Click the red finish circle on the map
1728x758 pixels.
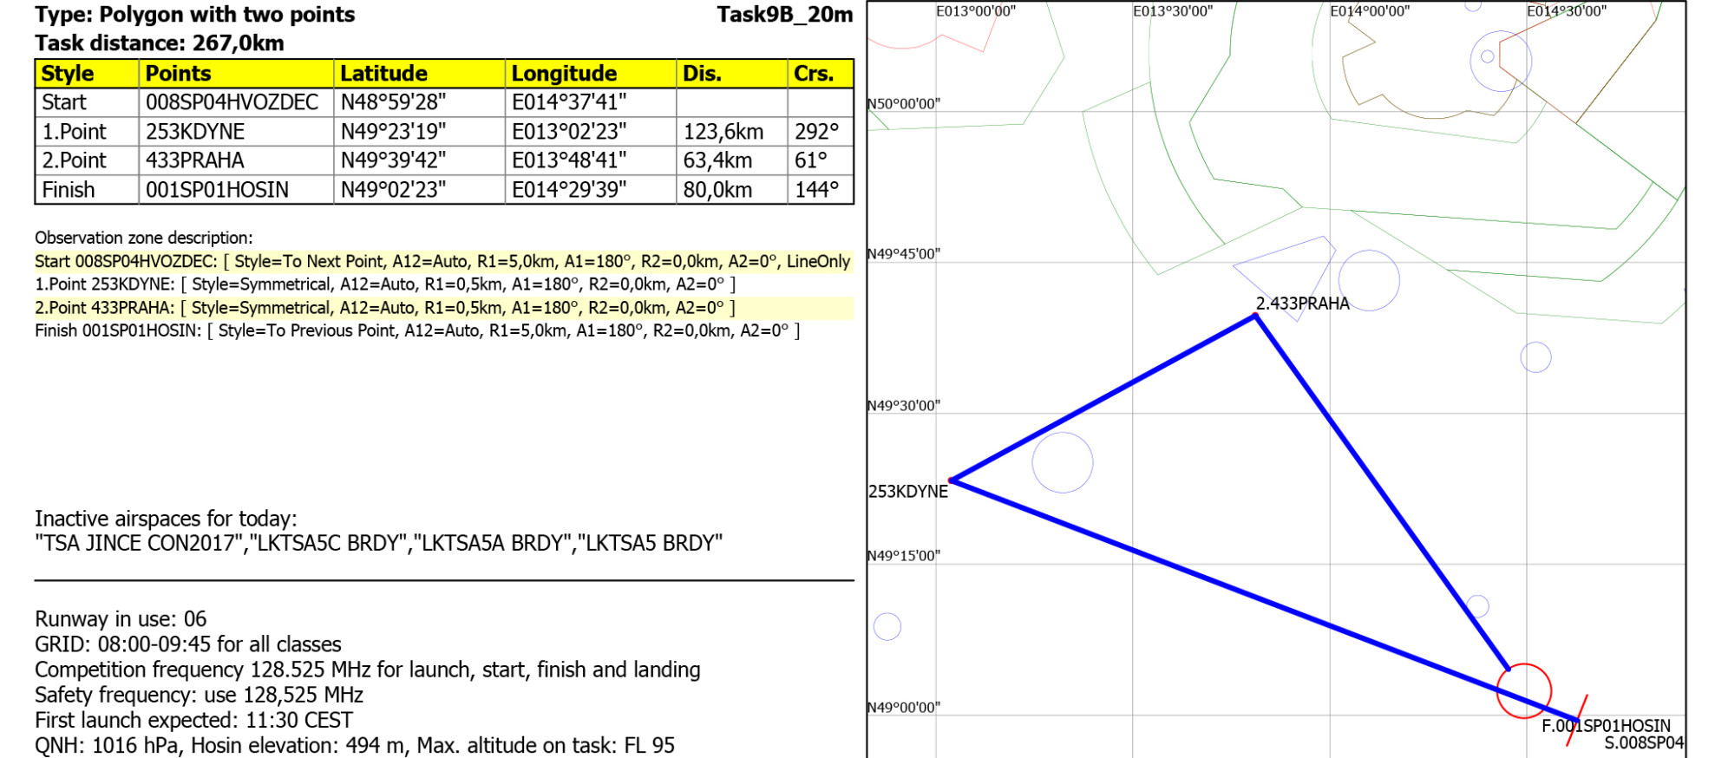1523,690
